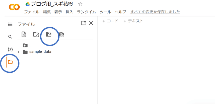Click the upload file icon
Viewport: 215px width, 104px height.
24,35
